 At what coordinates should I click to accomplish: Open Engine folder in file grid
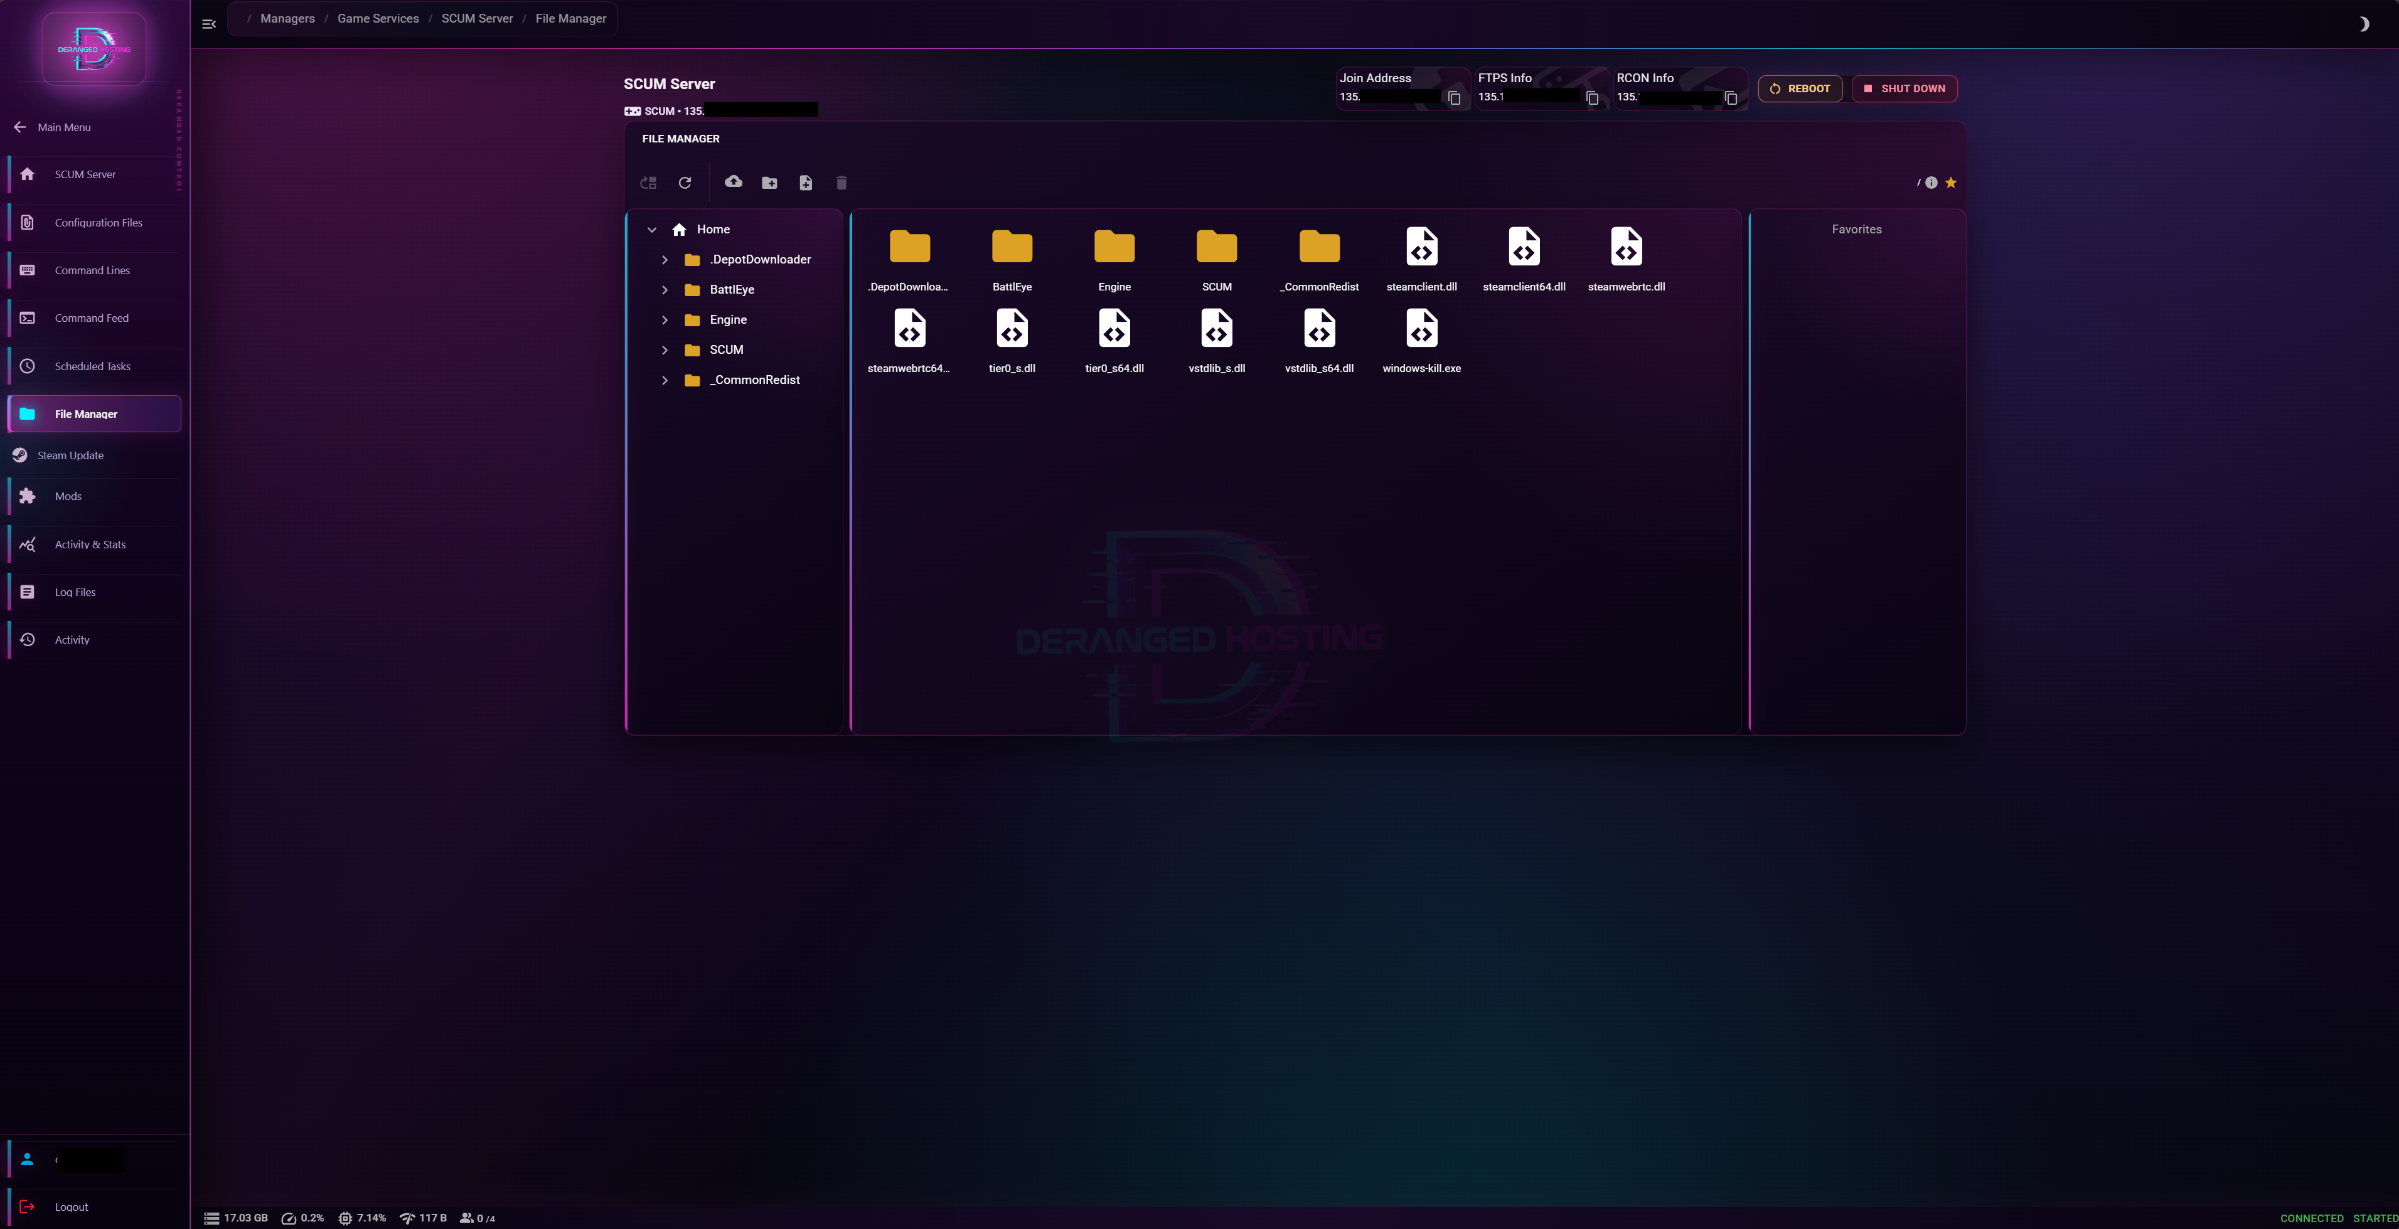[1114, 258]
